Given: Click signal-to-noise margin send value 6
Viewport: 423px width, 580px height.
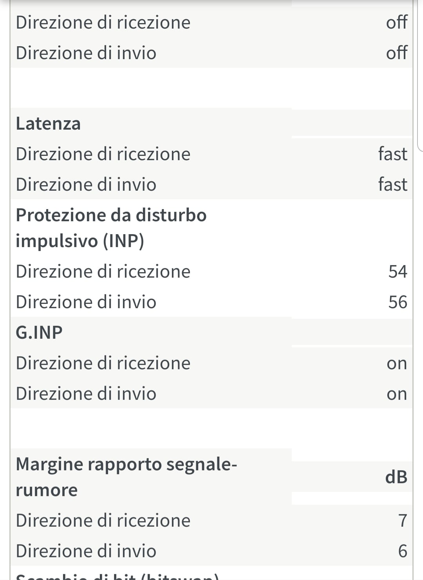Looking at the screenshot, I should [403, 551].
